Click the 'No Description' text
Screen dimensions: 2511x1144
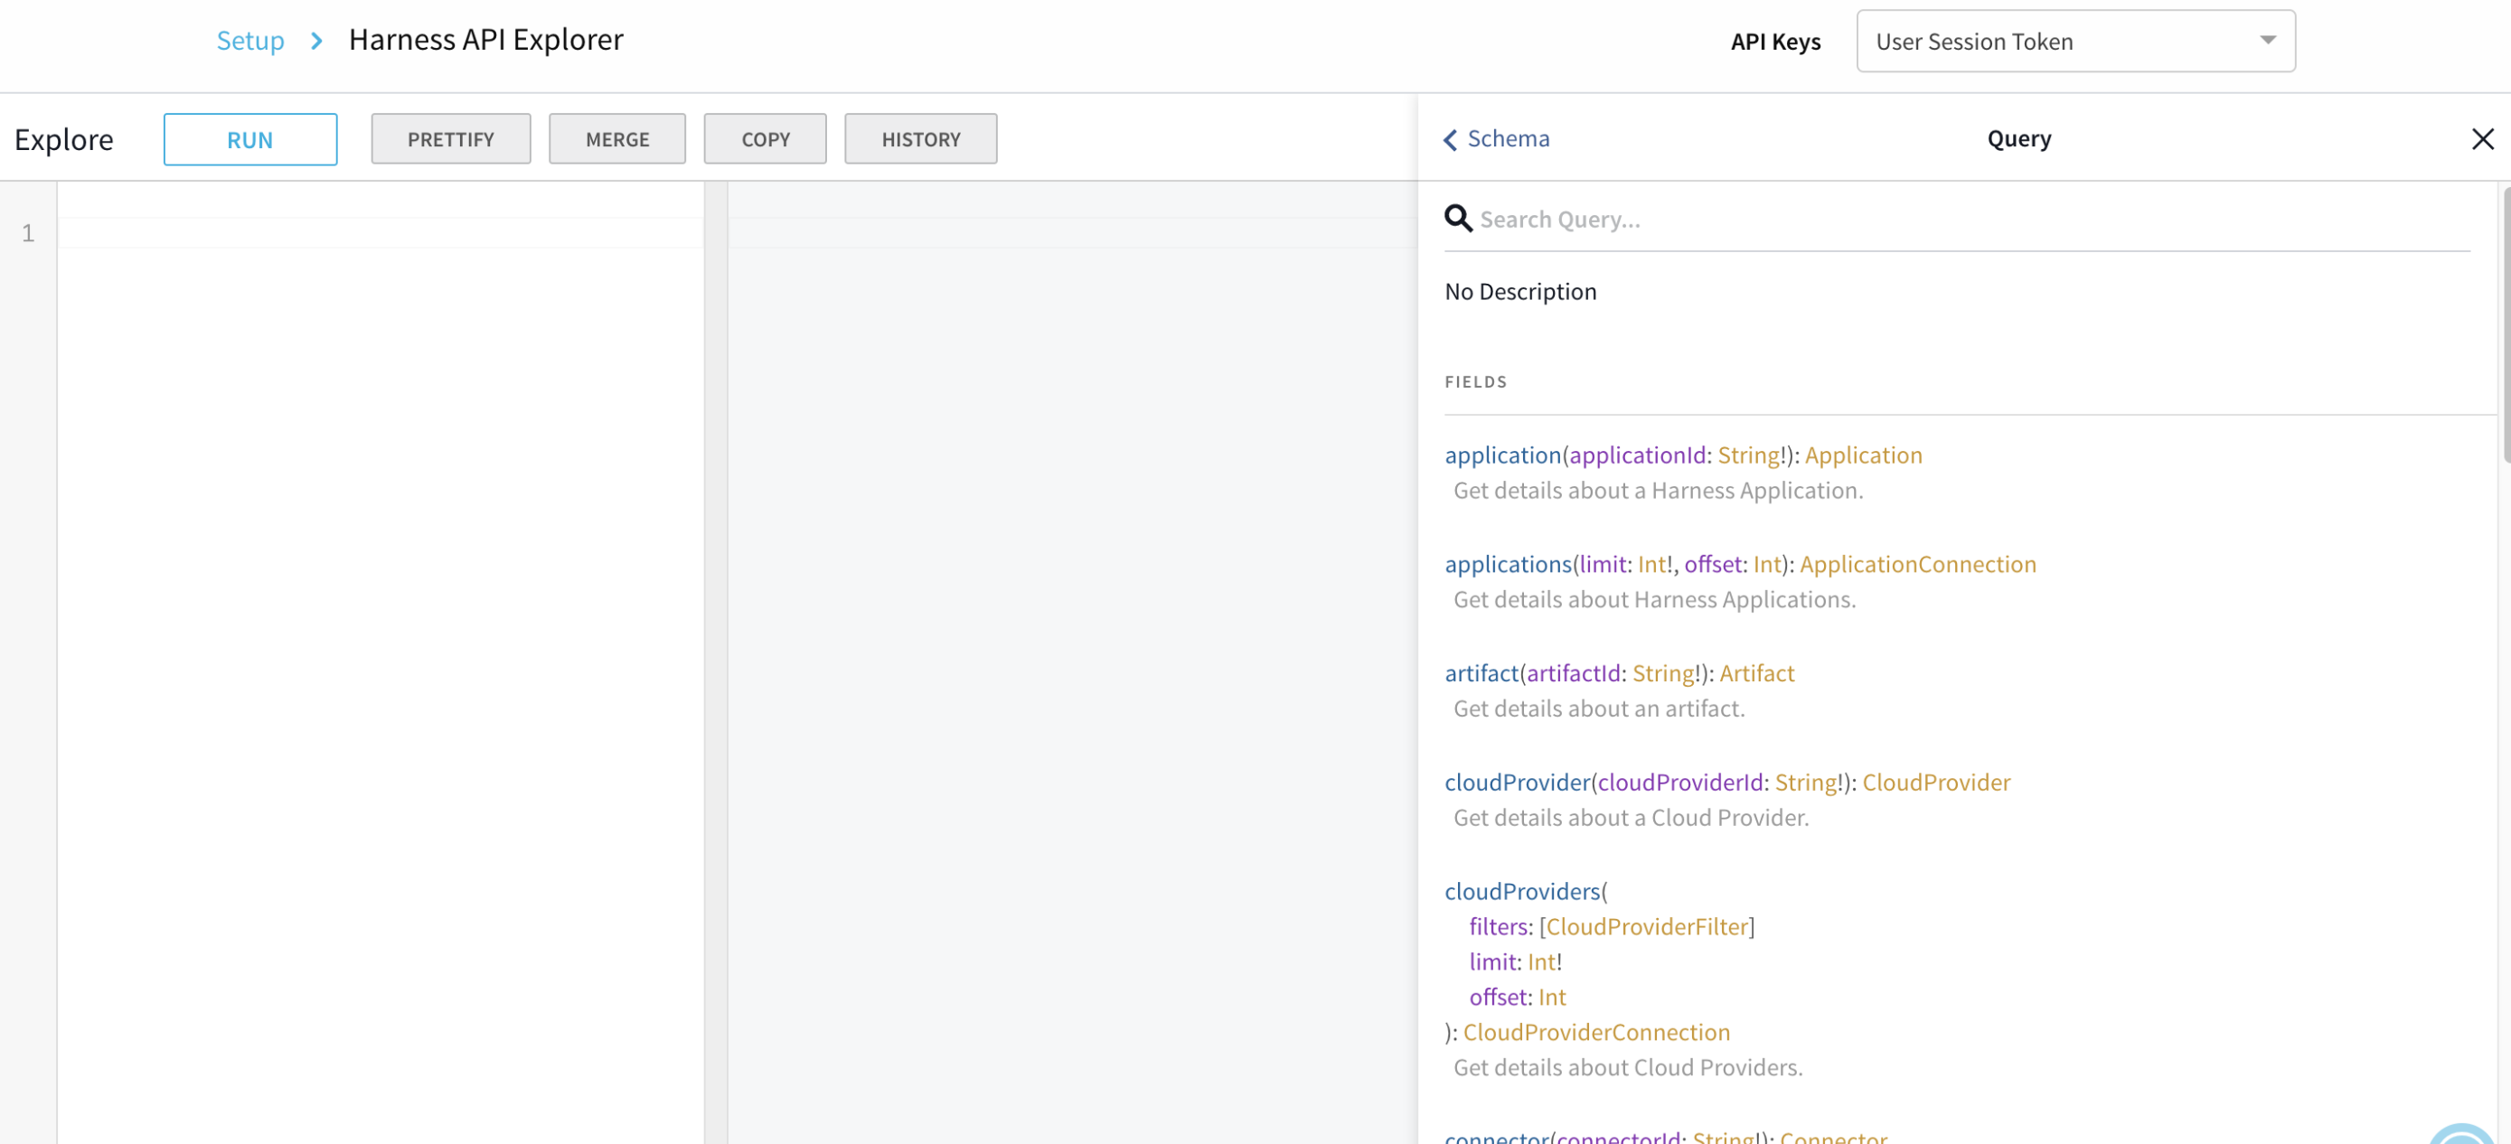[1519, 291]
